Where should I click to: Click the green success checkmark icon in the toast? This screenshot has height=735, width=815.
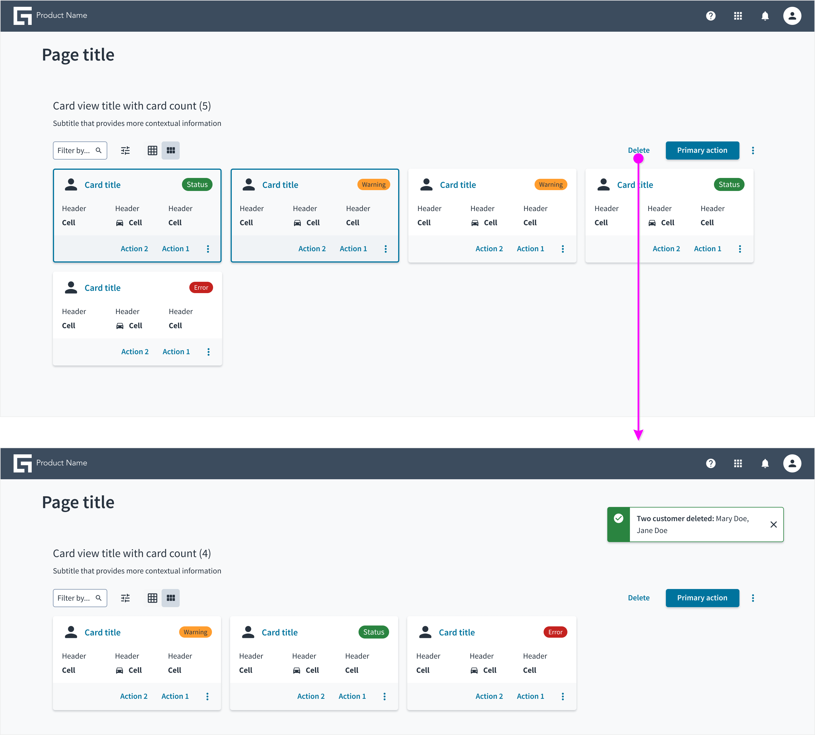tap(618, 518)
